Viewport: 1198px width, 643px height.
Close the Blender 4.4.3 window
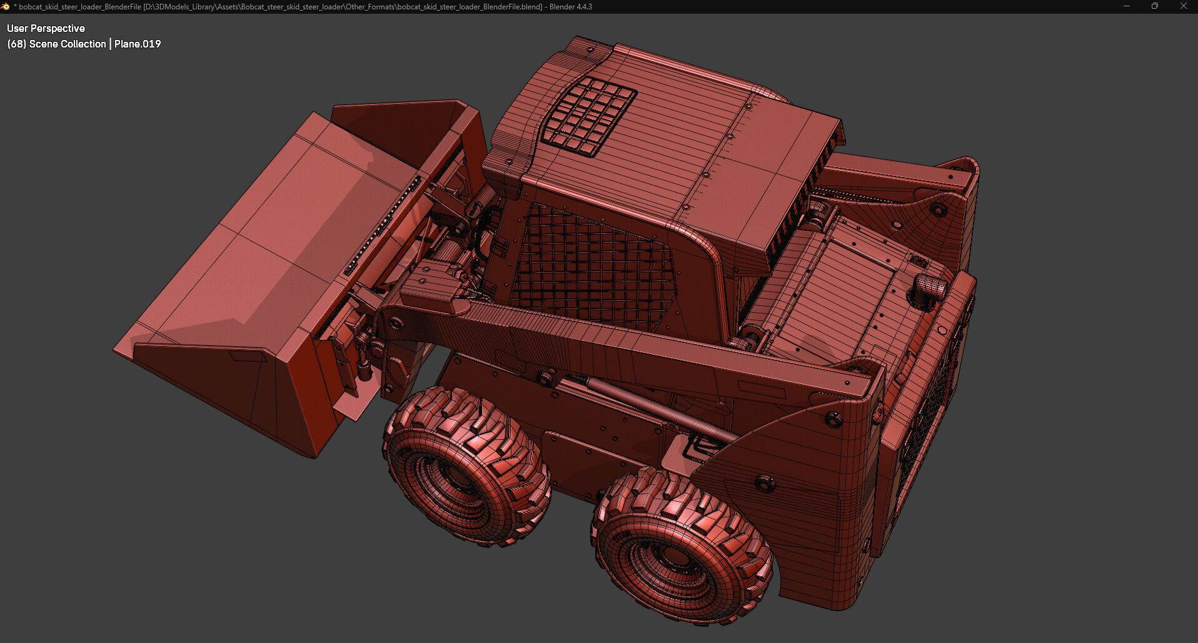coord(1184,6)
